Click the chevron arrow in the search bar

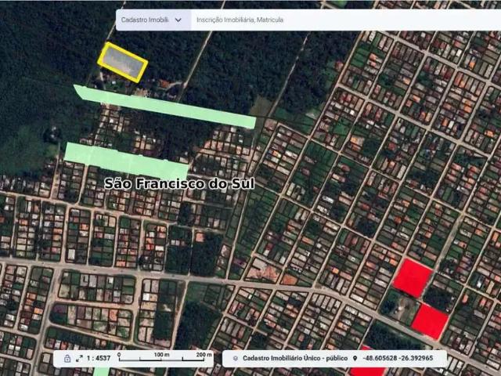(x=178, y=20)
